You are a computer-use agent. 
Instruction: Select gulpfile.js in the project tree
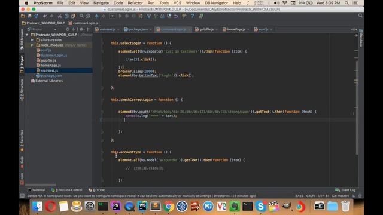48,60
